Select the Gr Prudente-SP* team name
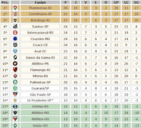Viewport: 141px width, 128px height. pos(40,100)
